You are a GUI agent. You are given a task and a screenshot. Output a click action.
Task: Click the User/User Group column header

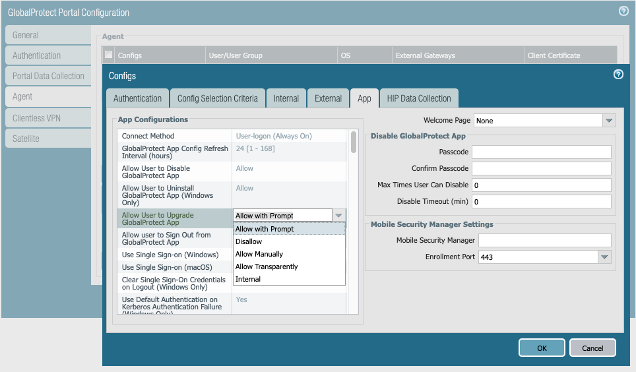click(271, 55)
